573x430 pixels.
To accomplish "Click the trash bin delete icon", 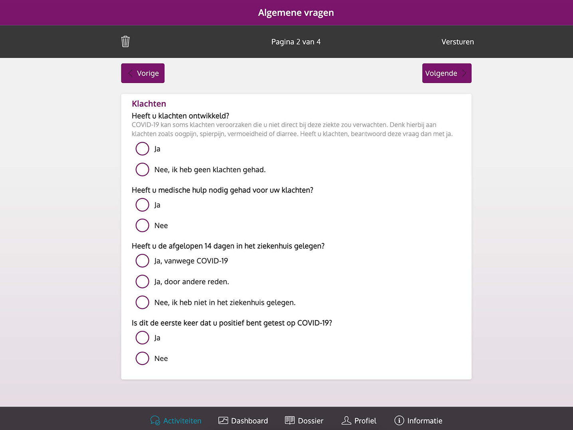I will [125, 42].
